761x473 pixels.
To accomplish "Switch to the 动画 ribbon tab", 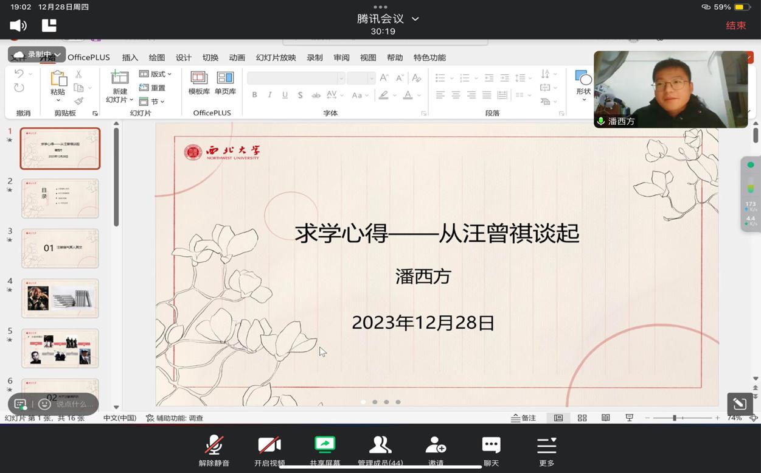I will tap(237, 57).
